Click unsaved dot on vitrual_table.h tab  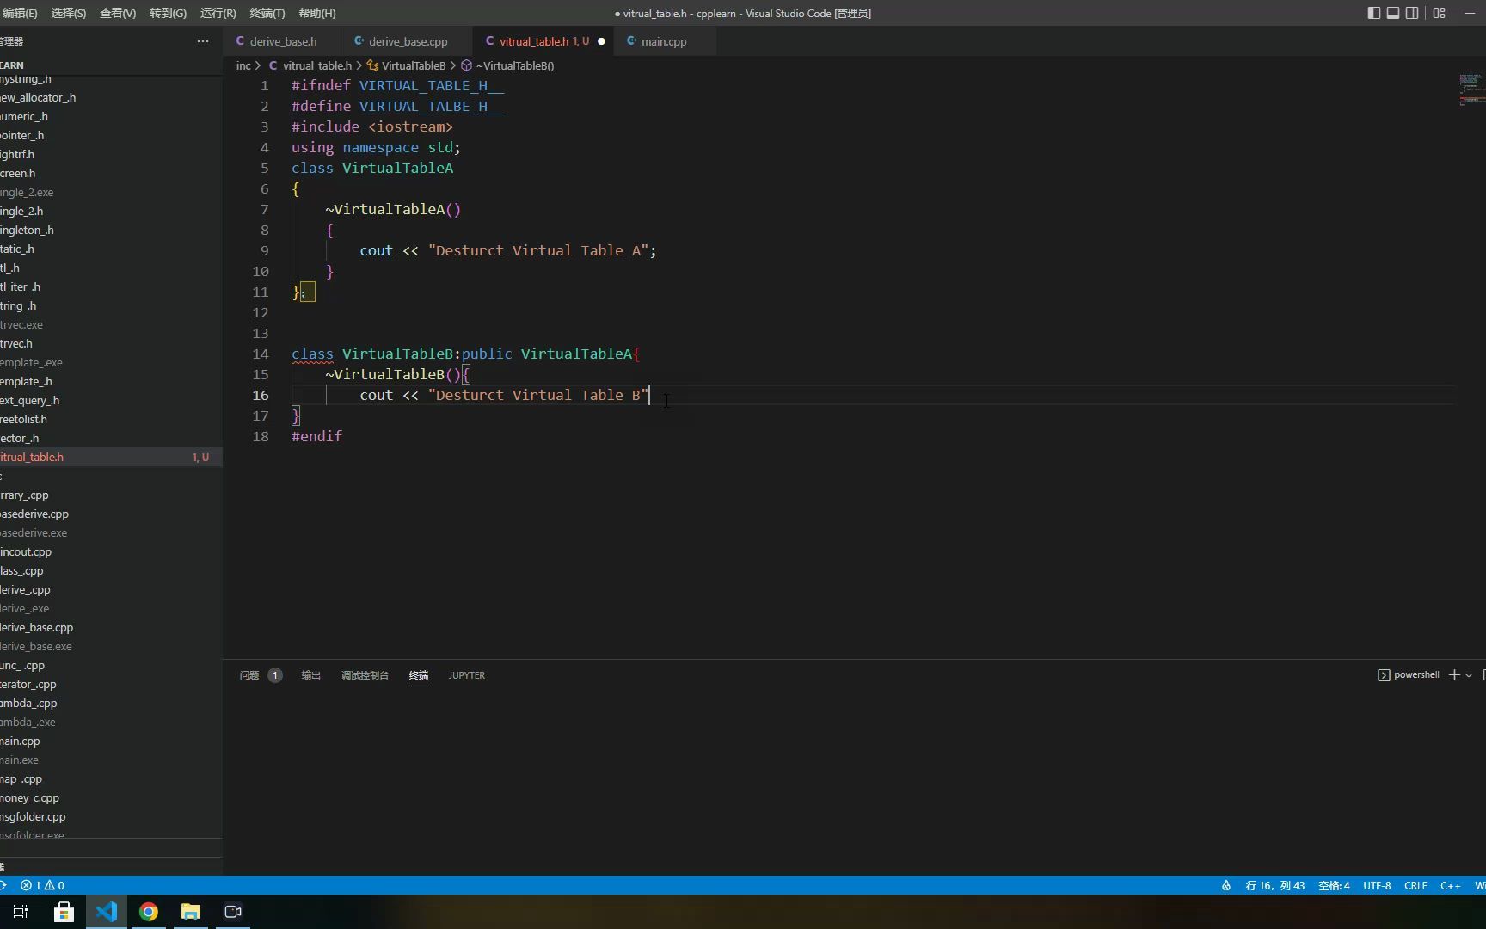[x=601, y=41]
